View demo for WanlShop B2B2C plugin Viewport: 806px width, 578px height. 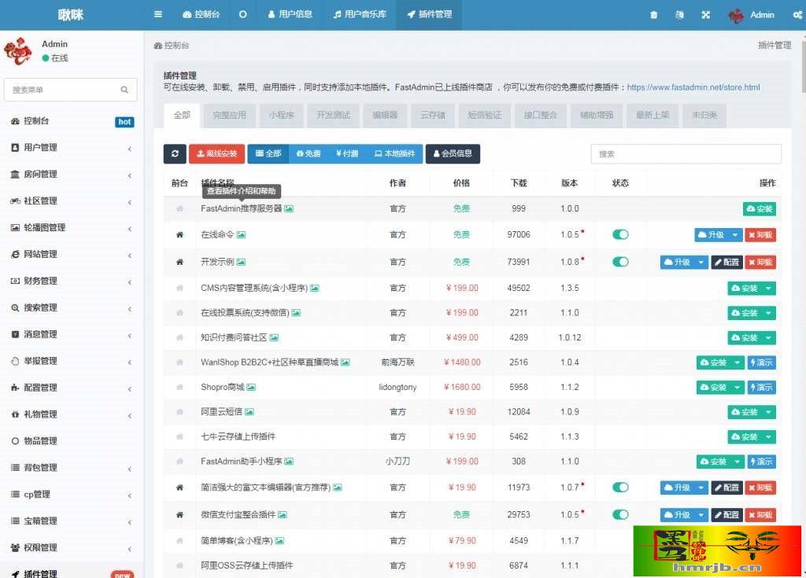(761, 363)
